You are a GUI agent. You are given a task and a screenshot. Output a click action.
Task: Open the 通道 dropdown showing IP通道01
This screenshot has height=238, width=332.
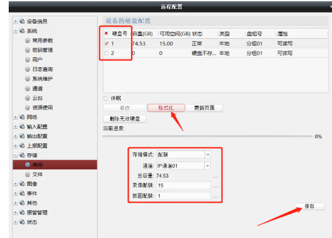click(207, 165)
